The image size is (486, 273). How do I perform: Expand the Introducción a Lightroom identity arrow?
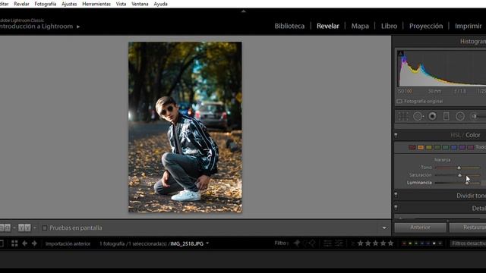pos(78,27)
